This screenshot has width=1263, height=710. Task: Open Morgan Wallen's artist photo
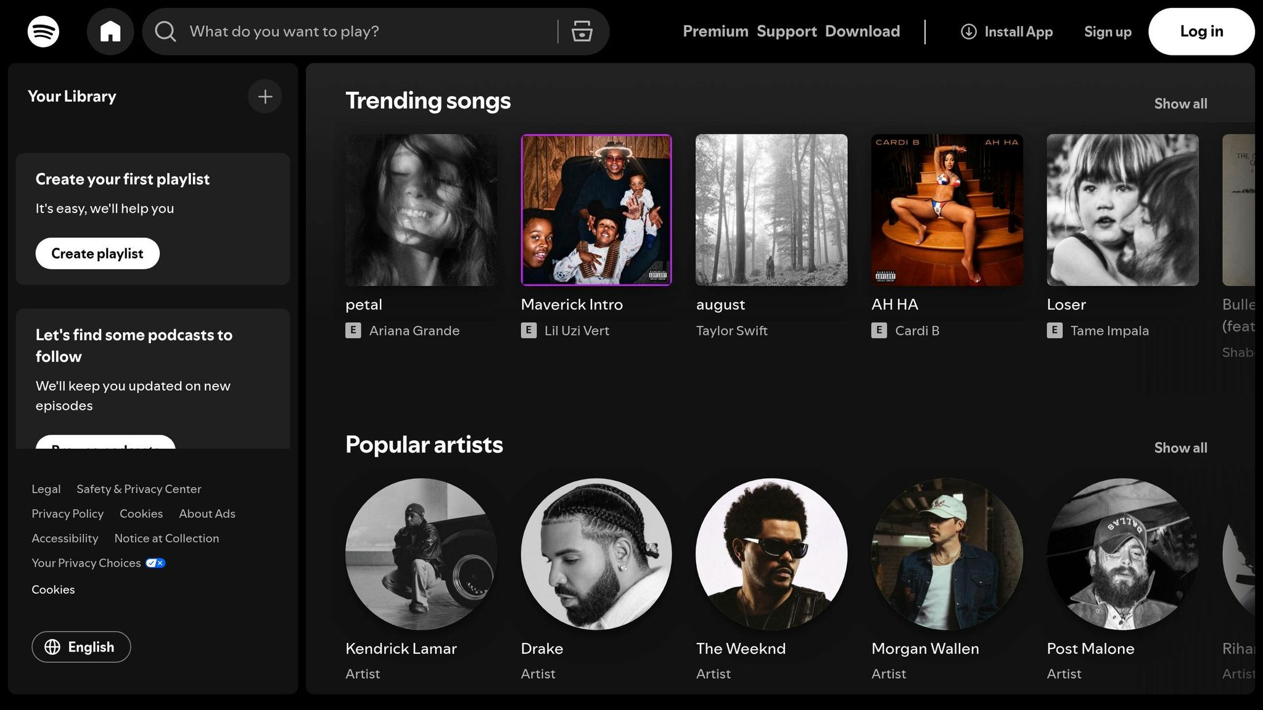click(947, 554)
